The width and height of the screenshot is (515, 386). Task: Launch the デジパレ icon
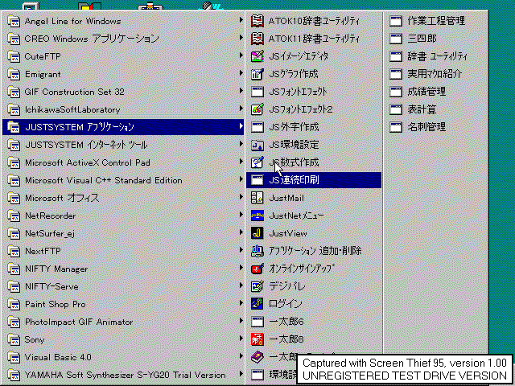click(257, 286)
